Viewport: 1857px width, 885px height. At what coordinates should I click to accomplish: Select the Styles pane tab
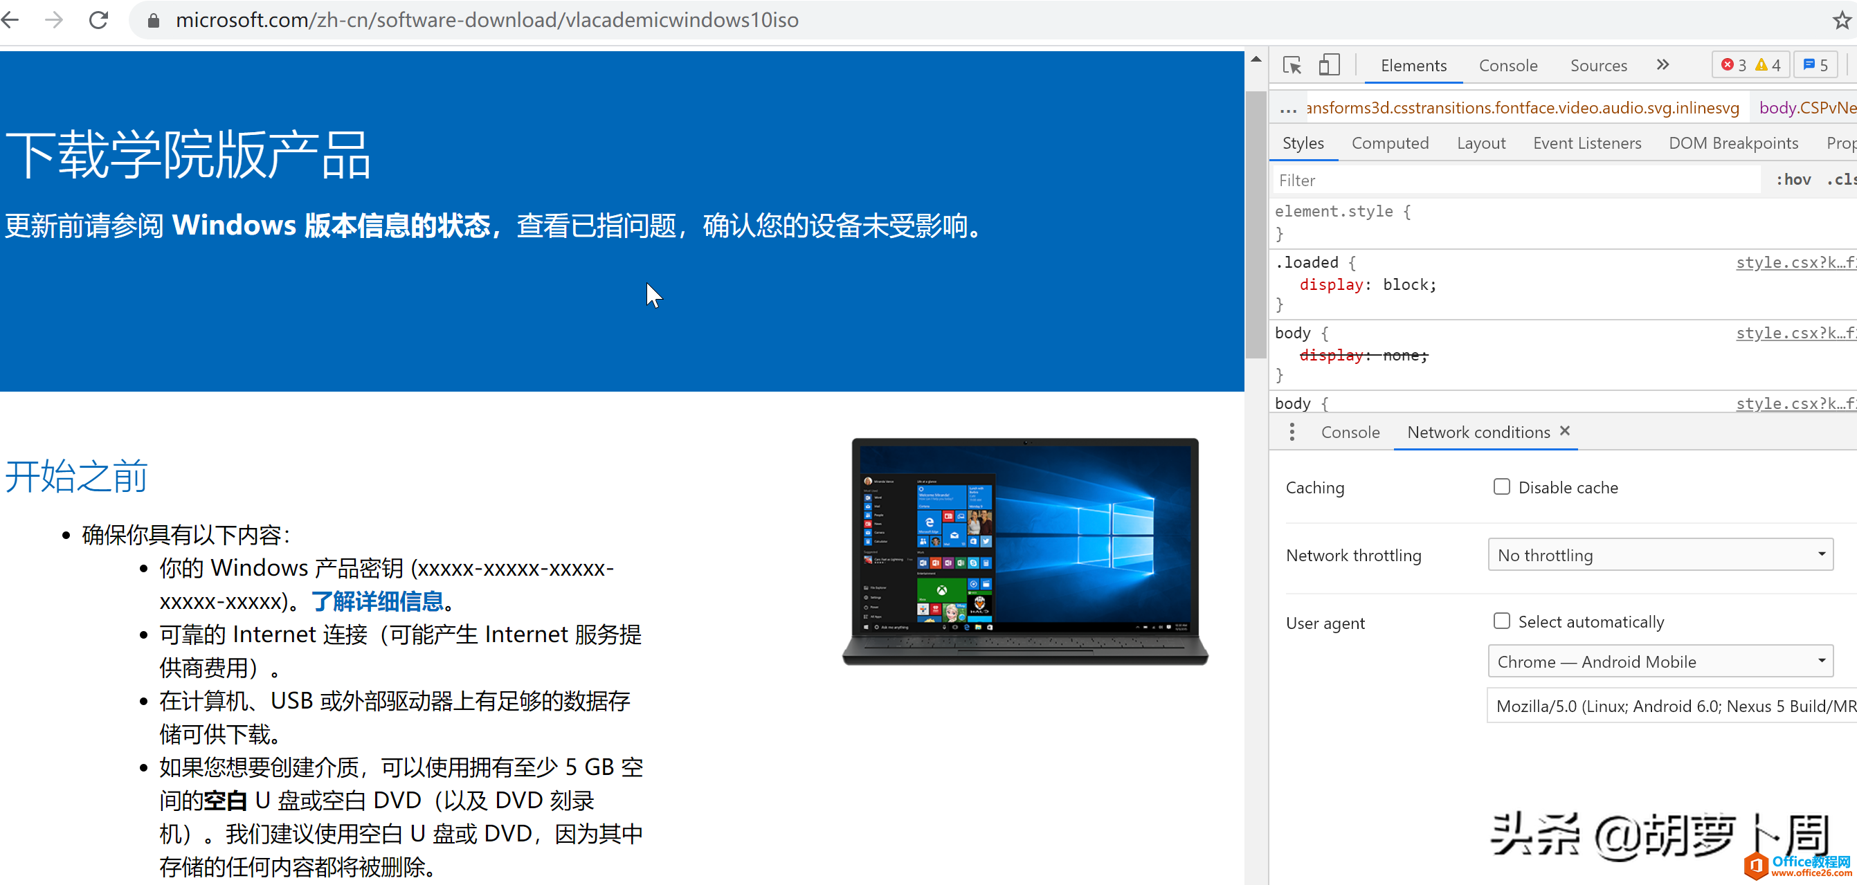click(1303, 143)
